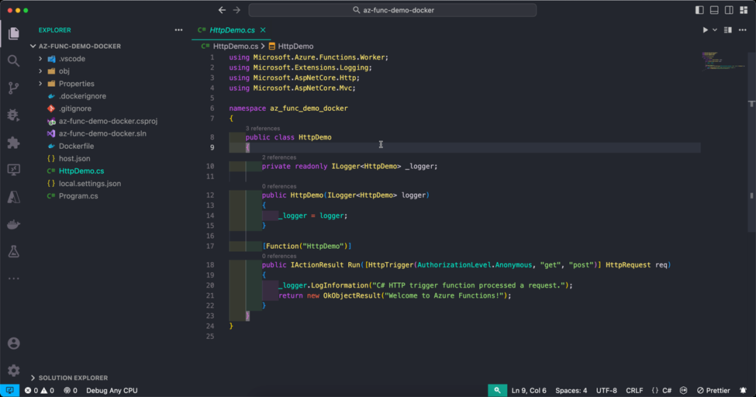Click the Copilot status icon
756x397 pixels.
coord(684,390)
